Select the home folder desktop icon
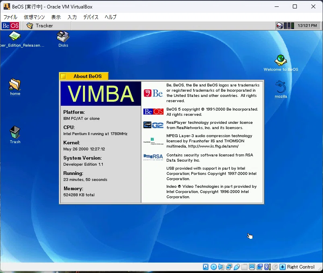The image size is (323, 273). click(x=15, y=87)
